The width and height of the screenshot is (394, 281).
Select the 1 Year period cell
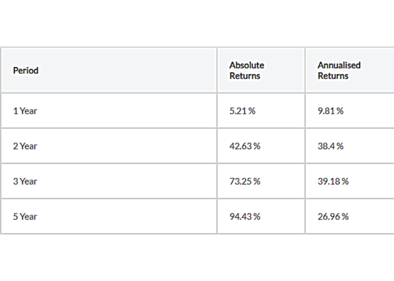pos(25,110)
